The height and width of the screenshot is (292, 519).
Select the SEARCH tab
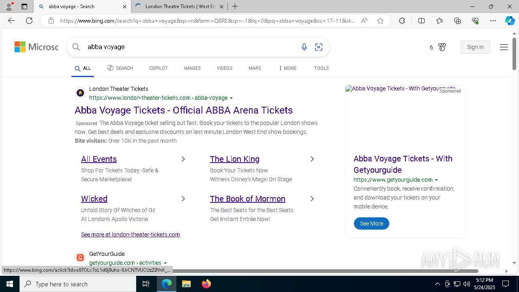tap(120, 68)
